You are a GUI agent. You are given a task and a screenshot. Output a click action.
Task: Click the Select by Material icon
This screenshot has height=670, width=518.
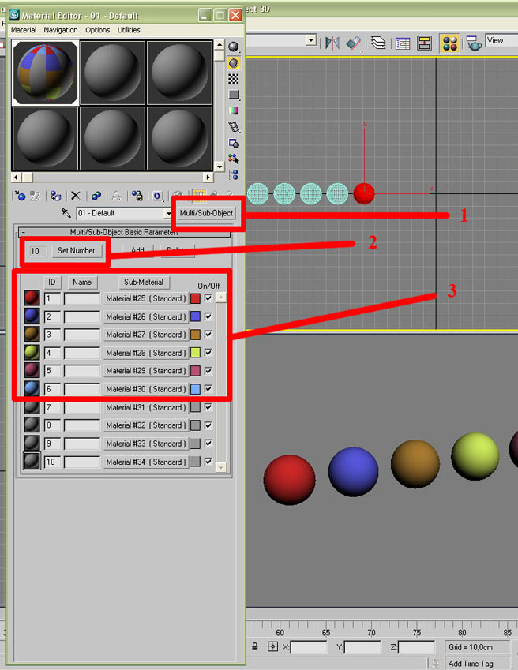[234, 159]
